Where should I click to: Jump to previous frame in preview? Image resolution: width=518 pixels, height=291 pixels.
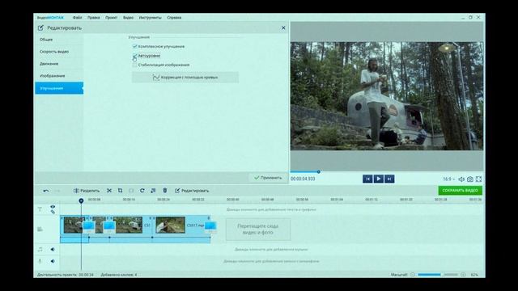tap(367, 179)
